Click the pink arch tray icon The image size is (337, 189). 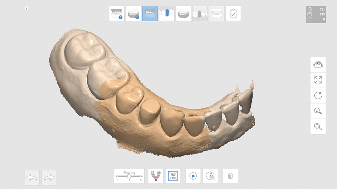tap(156, 176)
